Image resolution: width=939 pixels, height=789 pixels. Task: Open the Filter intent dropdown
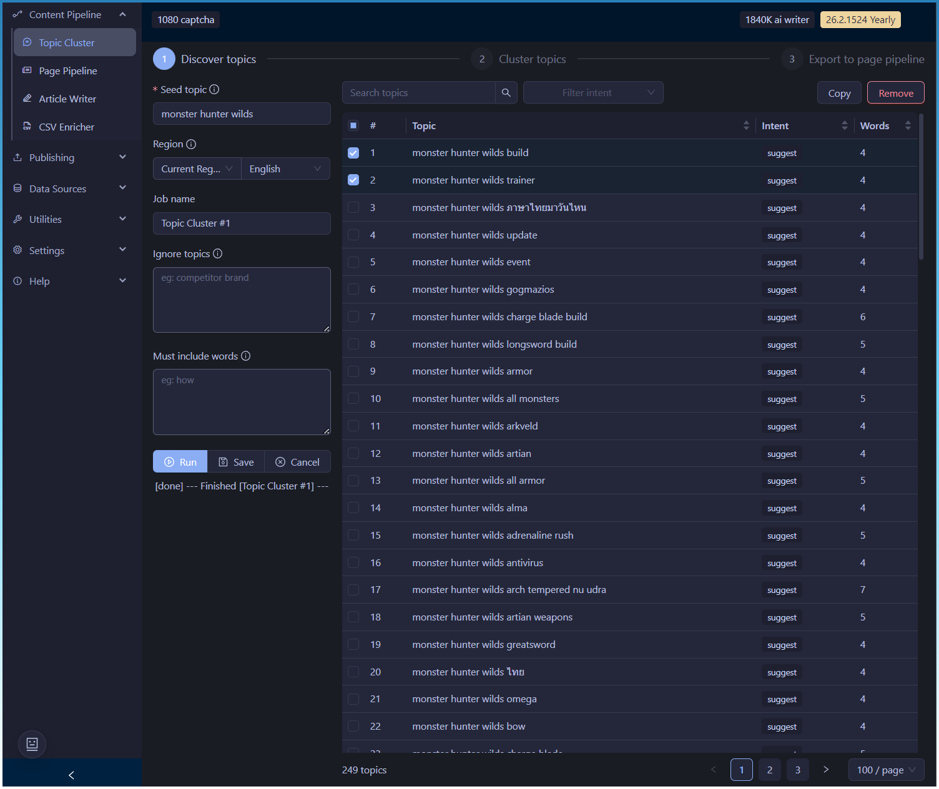click(x=592, y=93)
